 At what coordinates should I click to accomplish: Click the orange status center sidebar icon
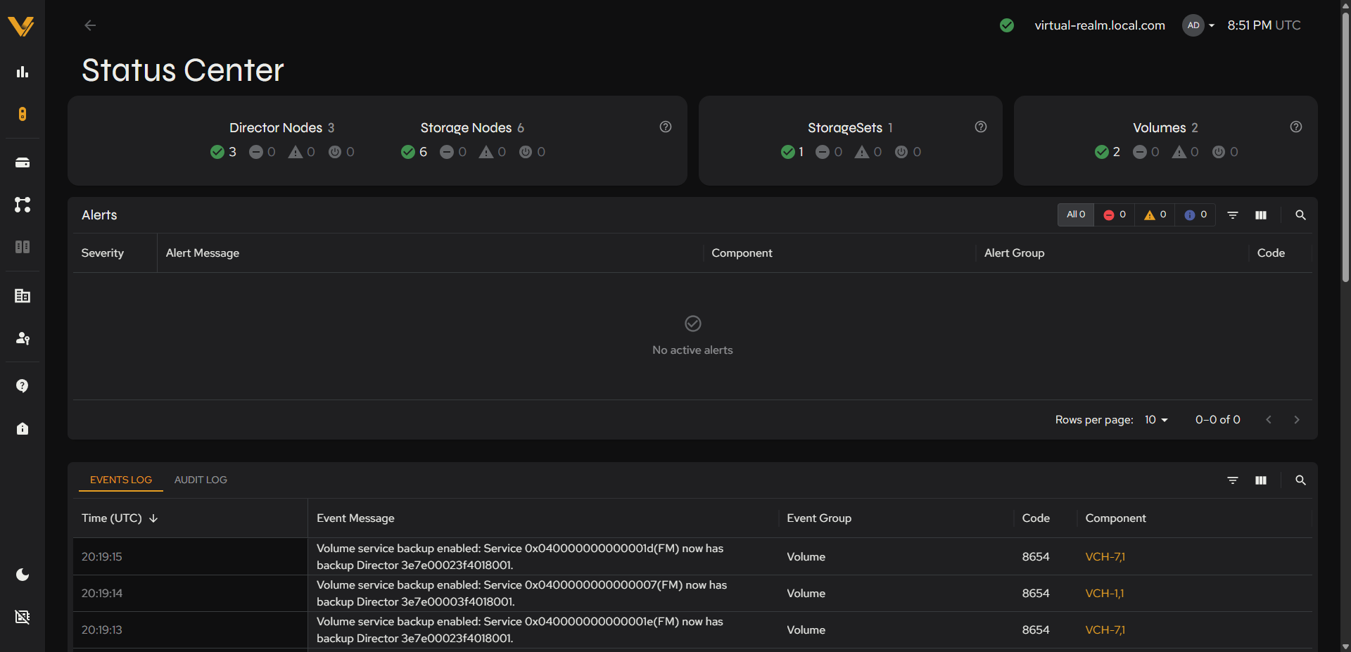tap(23, 114)
